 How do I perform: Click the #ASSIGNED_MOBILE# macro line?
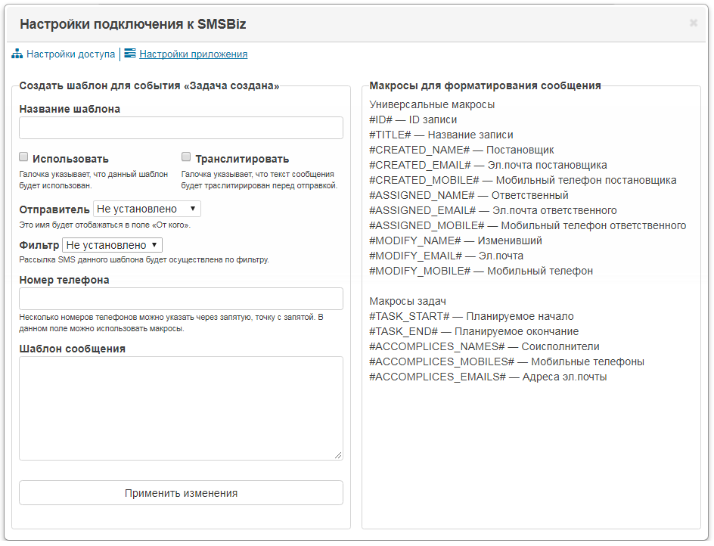(528, 225)
